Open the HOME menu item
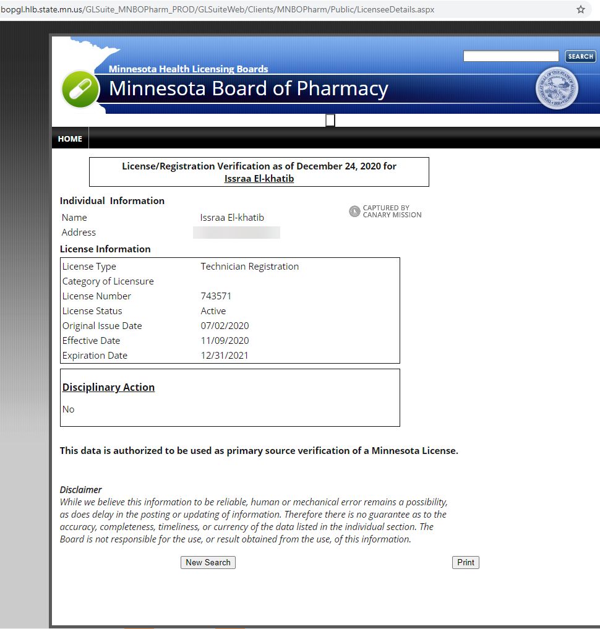The height and width of the screenshot is (629, 600). click(70, 139)
